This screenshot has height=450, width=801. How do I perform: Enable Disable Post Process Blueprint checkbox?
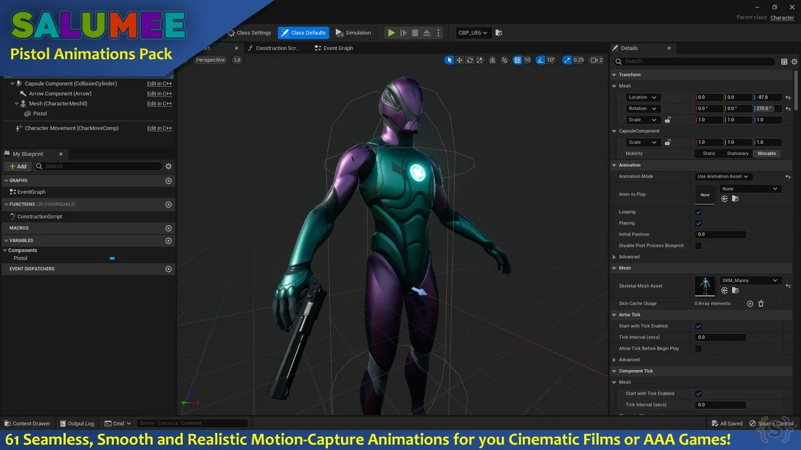click(x=698, y=246)
